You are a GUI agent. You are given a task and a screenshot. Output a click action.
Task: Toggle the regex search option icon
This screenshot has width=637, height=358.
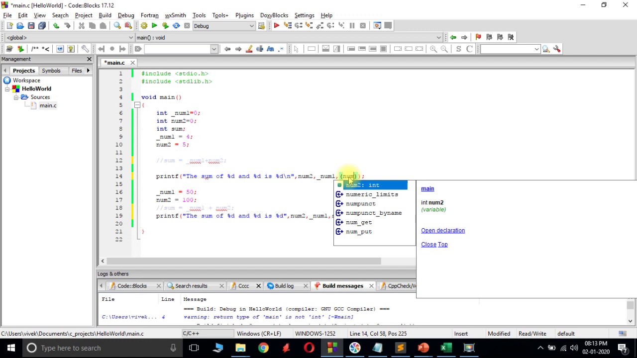point(282,49)
